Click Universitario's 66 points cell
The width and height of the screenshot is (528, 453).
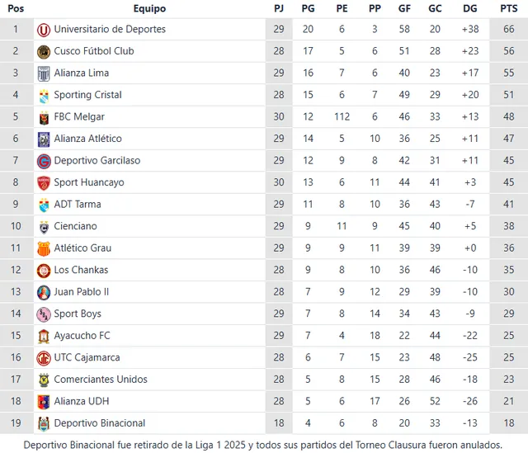509,29
